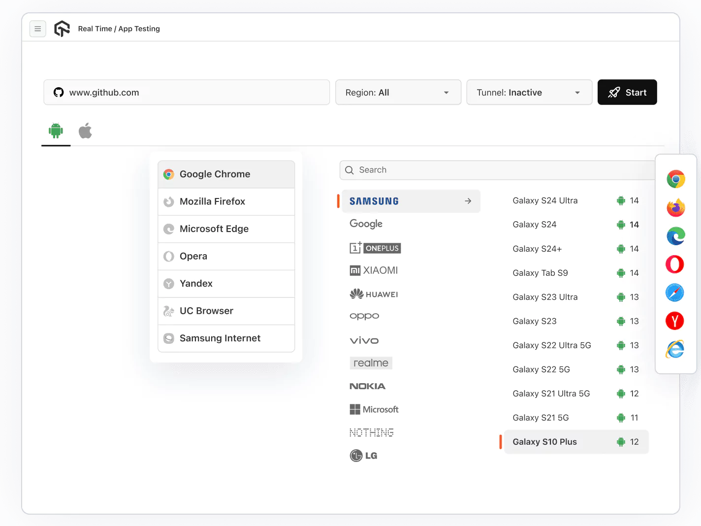Screen dimensions: 701x526
Task: Select the Samsung brand
Action: (x=411, y=201)
